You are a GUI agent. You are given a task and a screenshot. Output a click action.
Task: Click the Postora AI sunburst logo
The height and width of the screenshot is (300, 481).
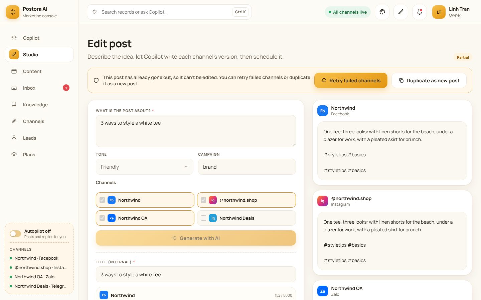[13, 12]
